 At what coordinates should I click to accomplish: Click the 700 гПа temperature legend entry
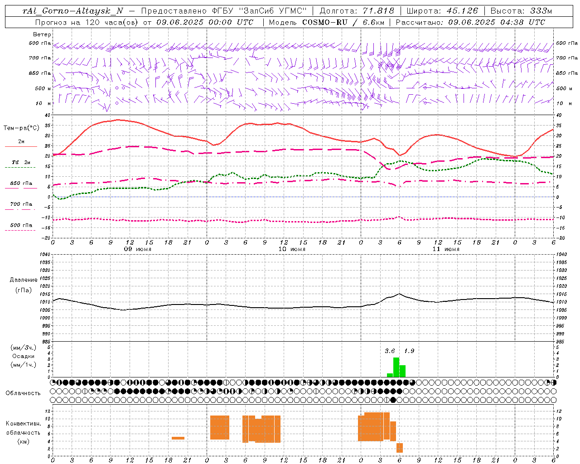pos(21,204)
